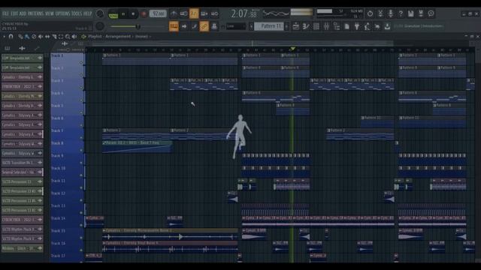This screenshot has height=270, width=481.
Task: Open the snap selector 'Line' dropdown
Action: [236, 26]
